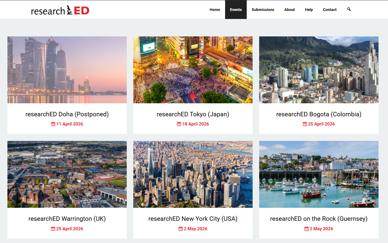Open researchED Warrington (UK) event title

tap(67, 219)
